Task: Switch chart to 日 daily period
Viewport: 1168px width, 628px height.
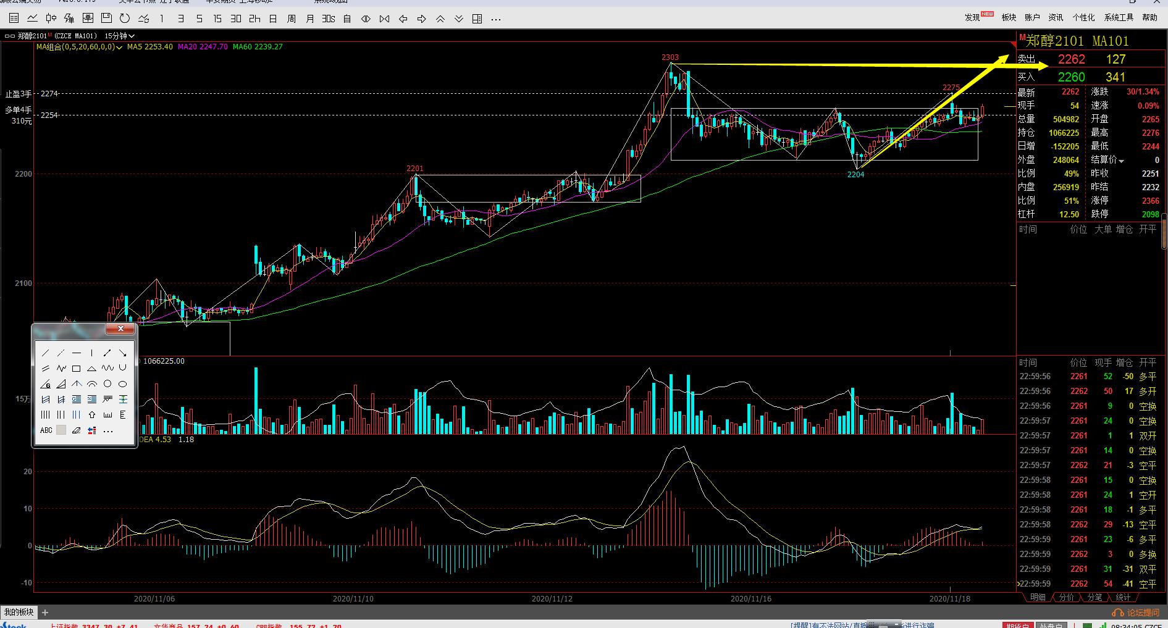Action: point(273,19)
